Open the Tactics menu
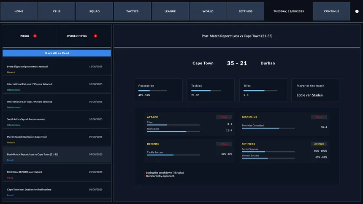Screen dimensions: 363x204 click(x=132, y=11)
